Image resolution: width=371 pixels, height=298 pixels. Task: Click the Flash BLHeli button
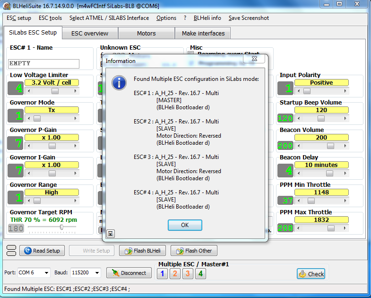click(142, 250)
